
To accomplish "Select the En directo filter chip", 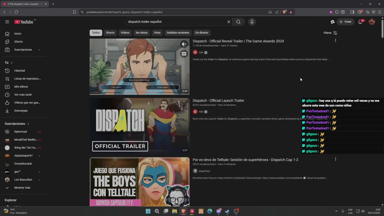I will (202, 33).
